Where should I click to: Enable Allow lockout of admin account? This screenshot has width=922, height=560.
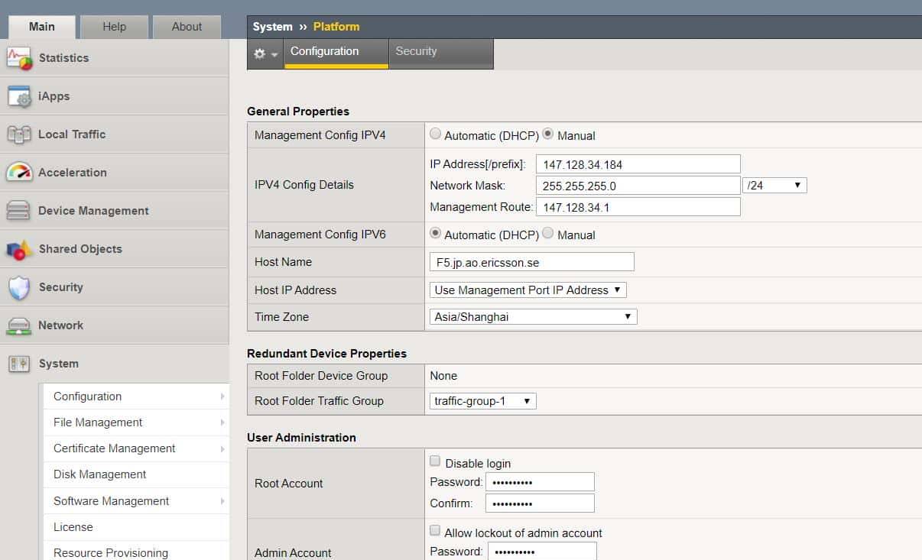(435, 531)
